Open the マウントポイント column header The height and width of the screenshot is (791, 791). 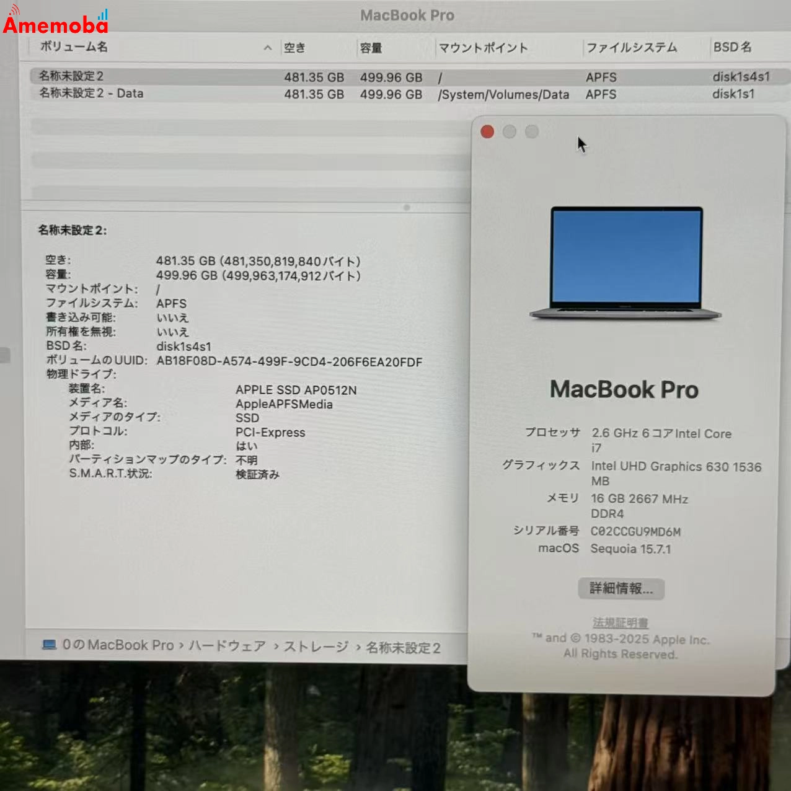484,48
